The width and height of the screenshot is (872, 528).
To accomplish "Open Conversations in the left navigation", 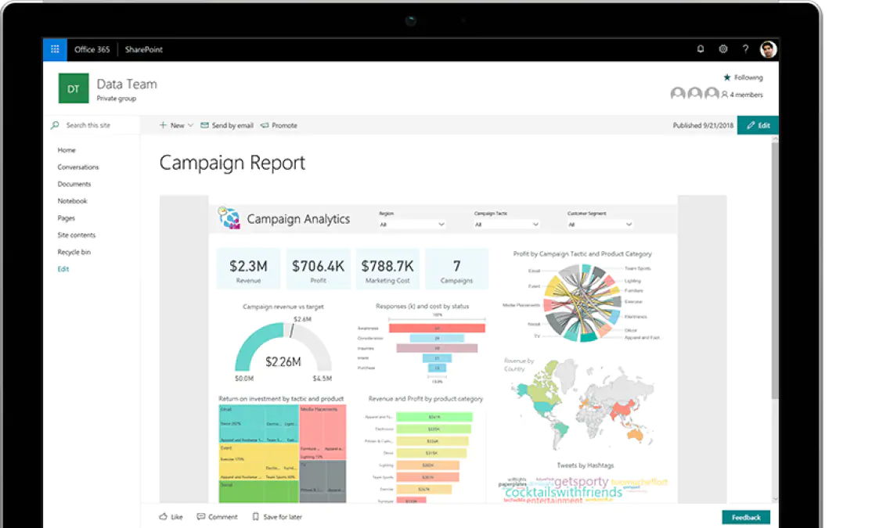I will 78,167.
